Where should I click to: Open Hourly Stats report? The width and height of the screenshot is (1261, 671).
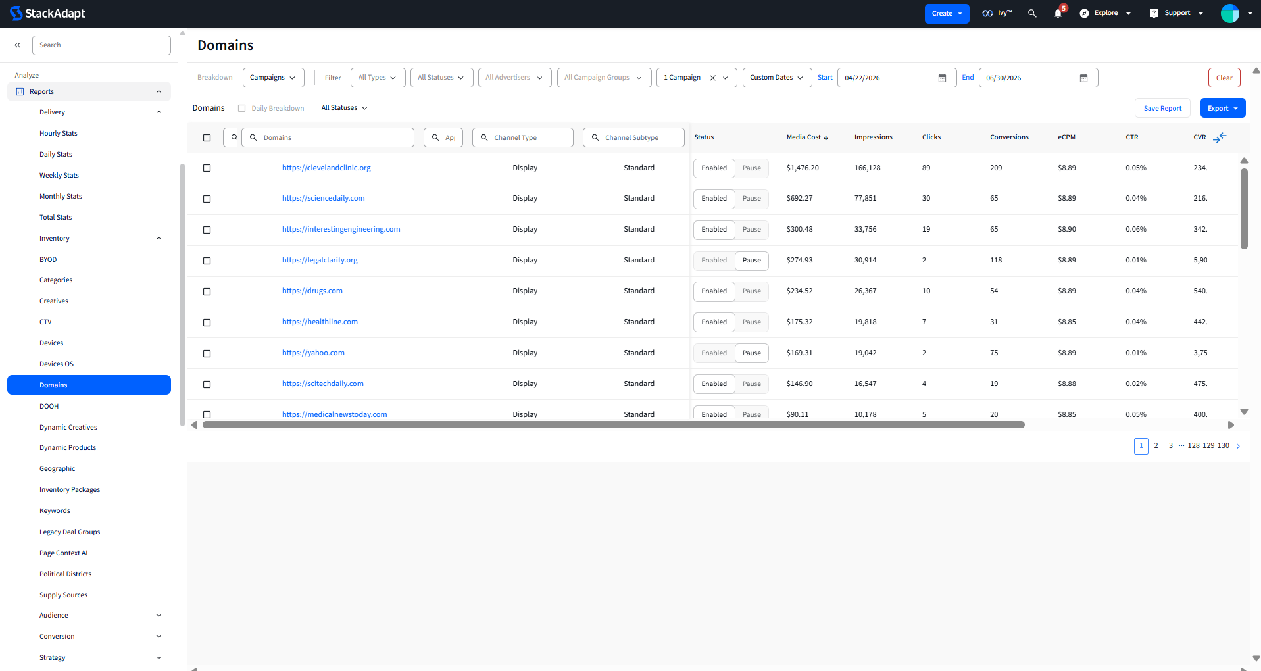(x=59, y=134)
